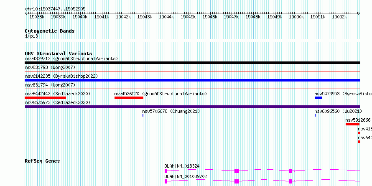The height and width of the screenshot is (186, 372).
Task: Open the nsv4526520 (gnomADStructuralVariants) label
Action: point(161,94)
